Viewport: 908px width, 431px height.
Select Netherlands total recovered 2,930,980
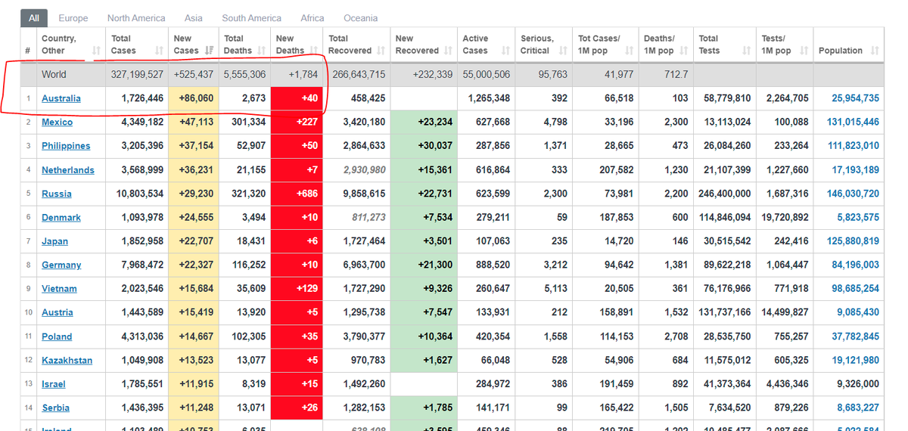[x=363, y=170]
